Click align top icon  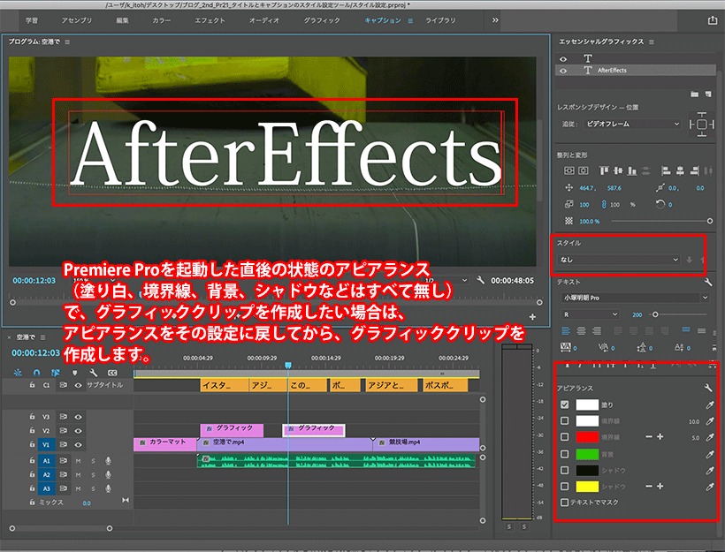[604, 171]
